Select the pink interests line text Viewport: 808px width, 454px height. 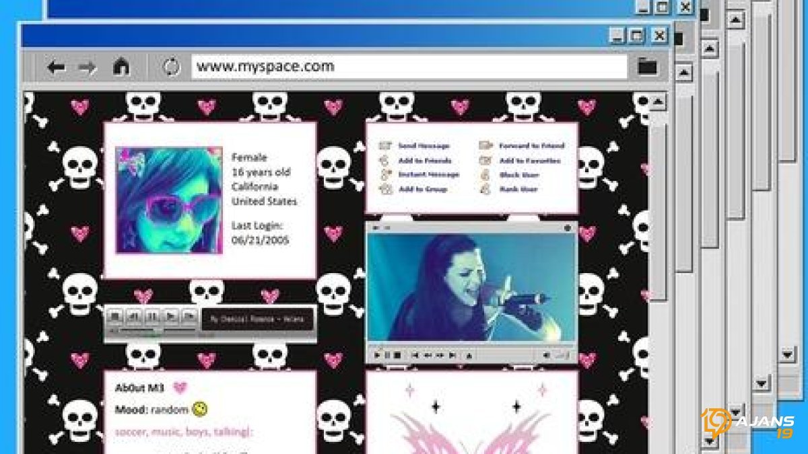tap(184, 432)
